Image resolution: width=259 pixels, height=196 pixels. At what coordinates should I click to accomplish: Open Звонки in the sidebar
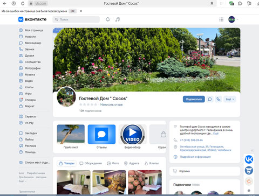(x=26, y=49)
